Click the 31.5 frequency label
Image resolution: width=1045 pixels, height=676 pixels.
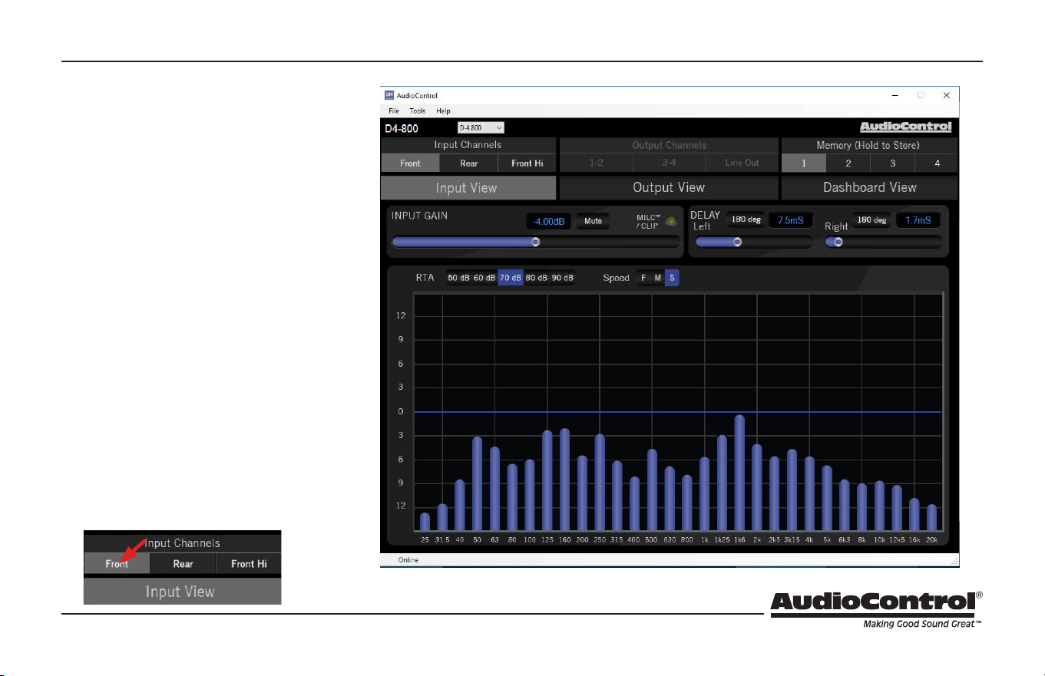point(442,540)
